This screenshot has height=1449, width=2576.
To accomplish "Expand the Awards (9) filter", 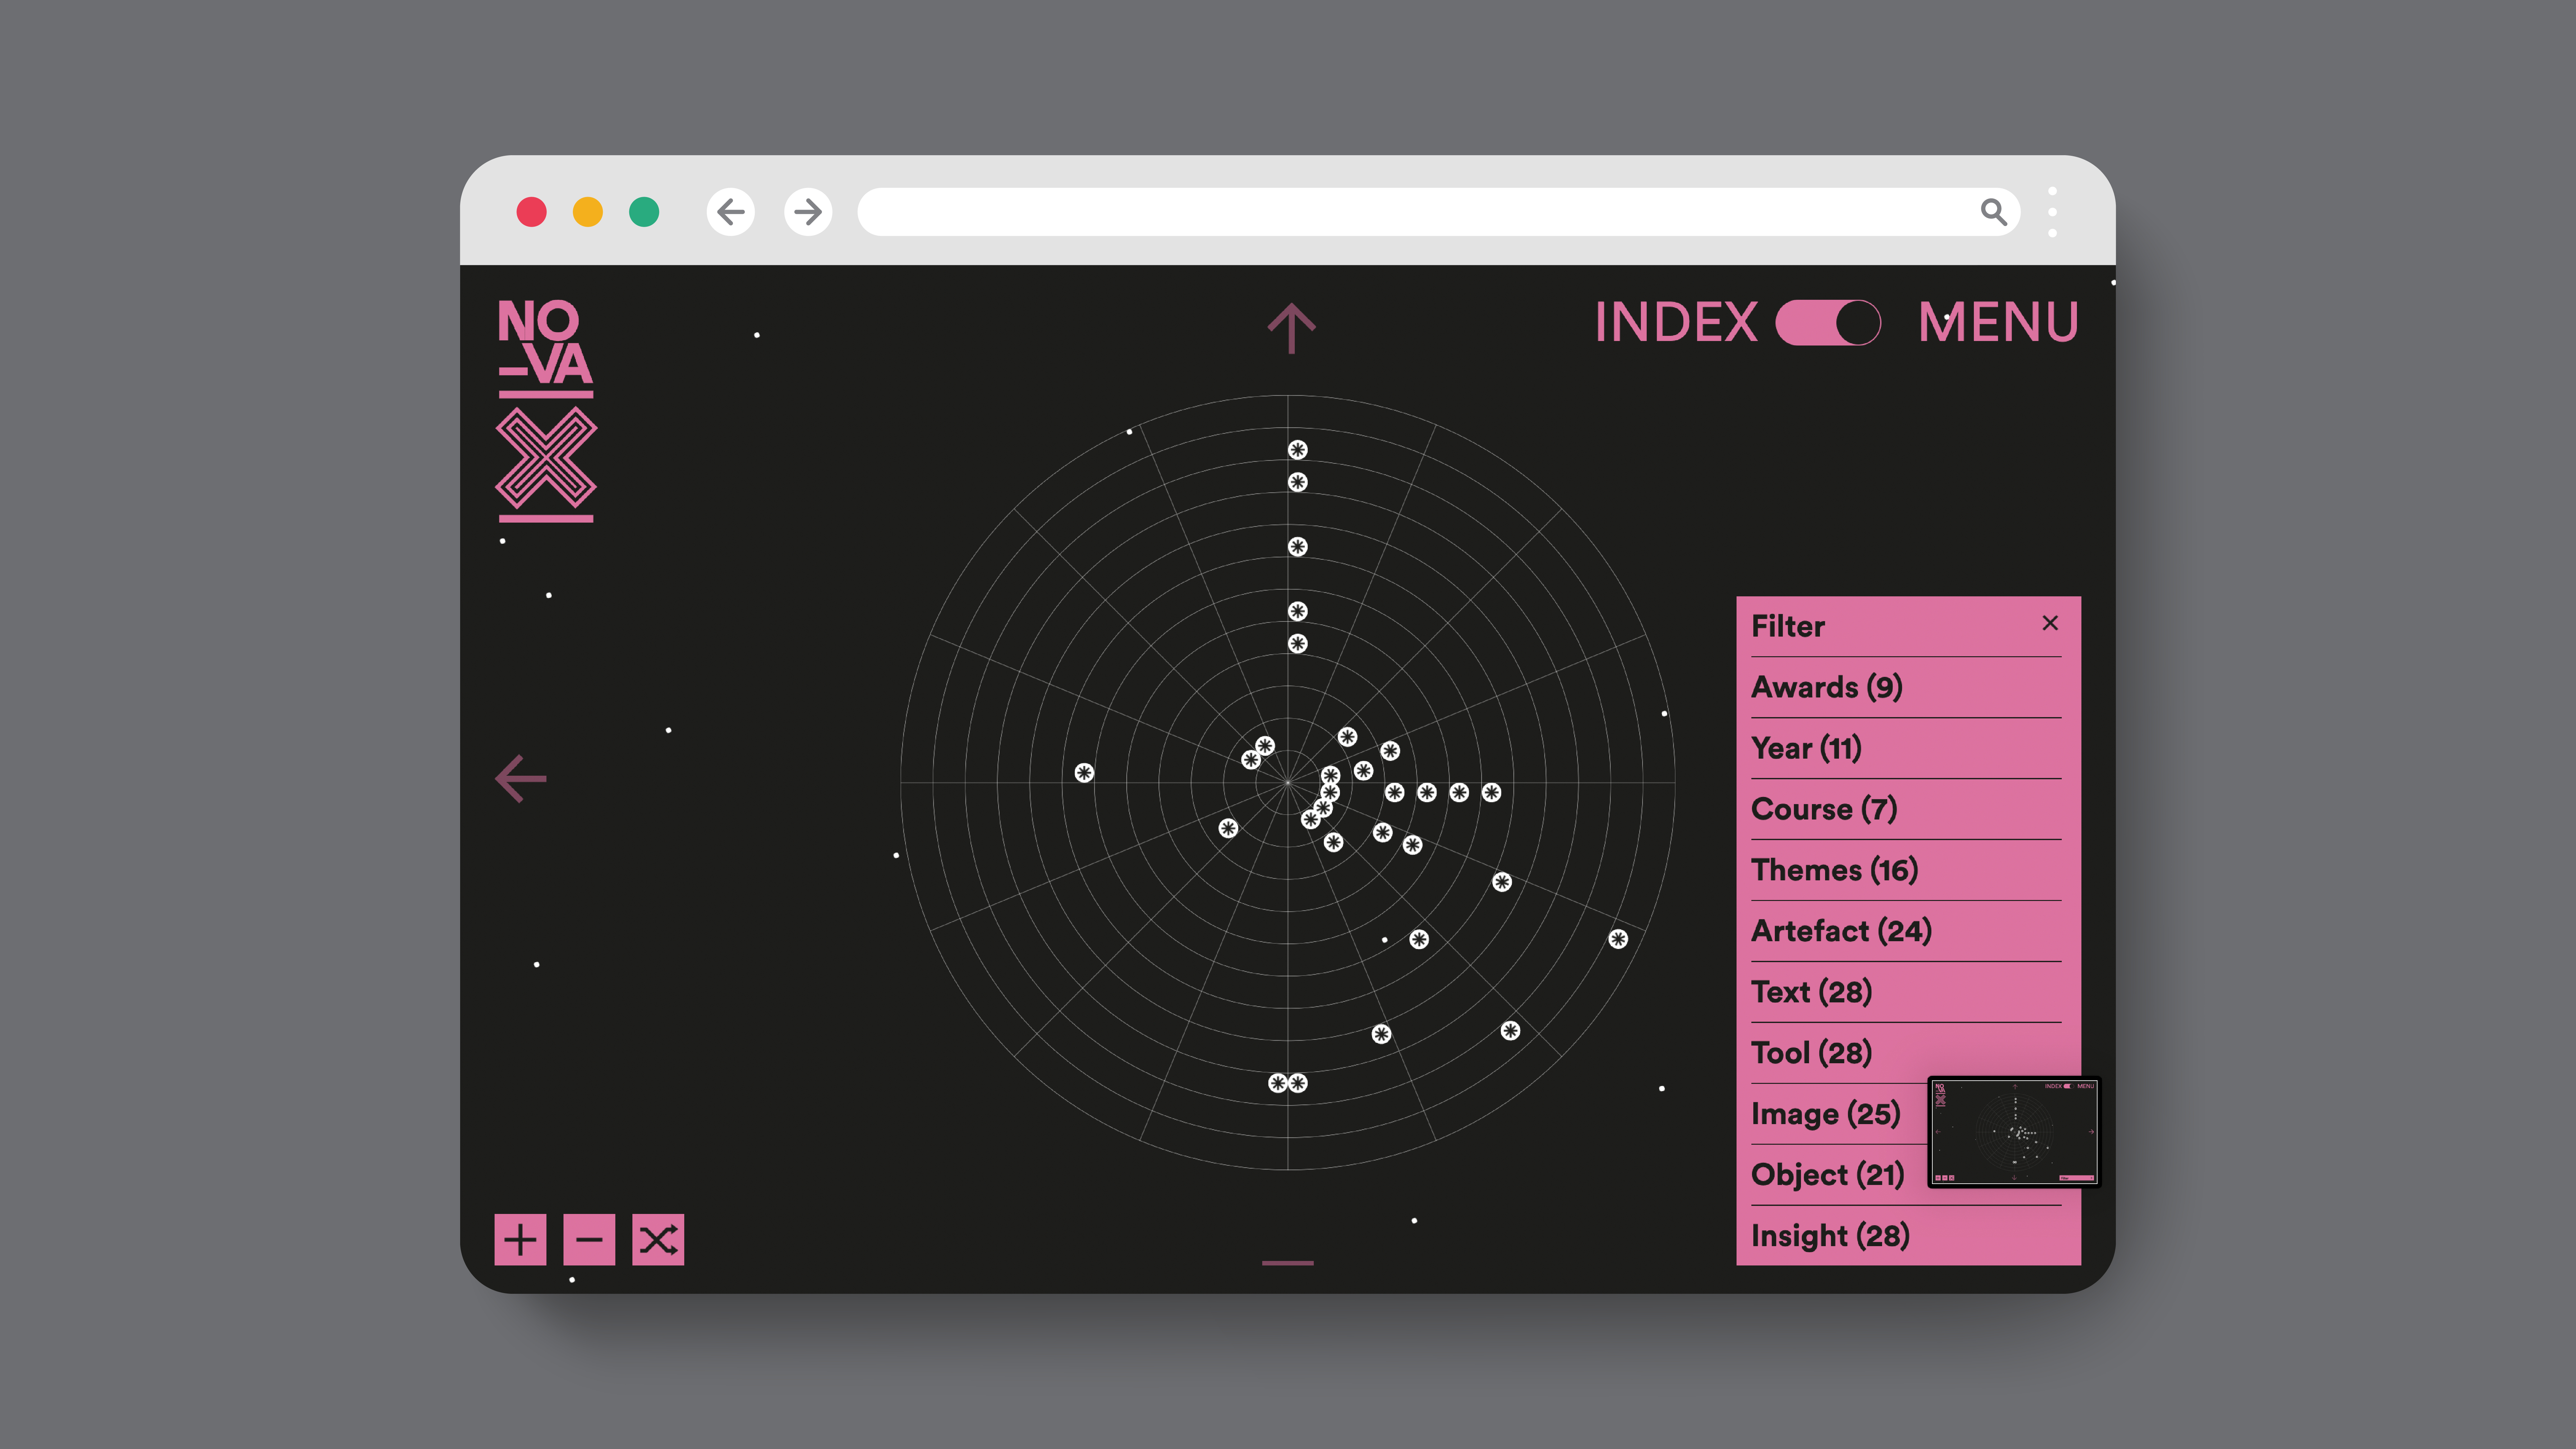I will pos(1826,687).
